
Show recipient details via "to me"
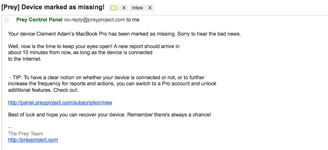(x=133, y=20)
